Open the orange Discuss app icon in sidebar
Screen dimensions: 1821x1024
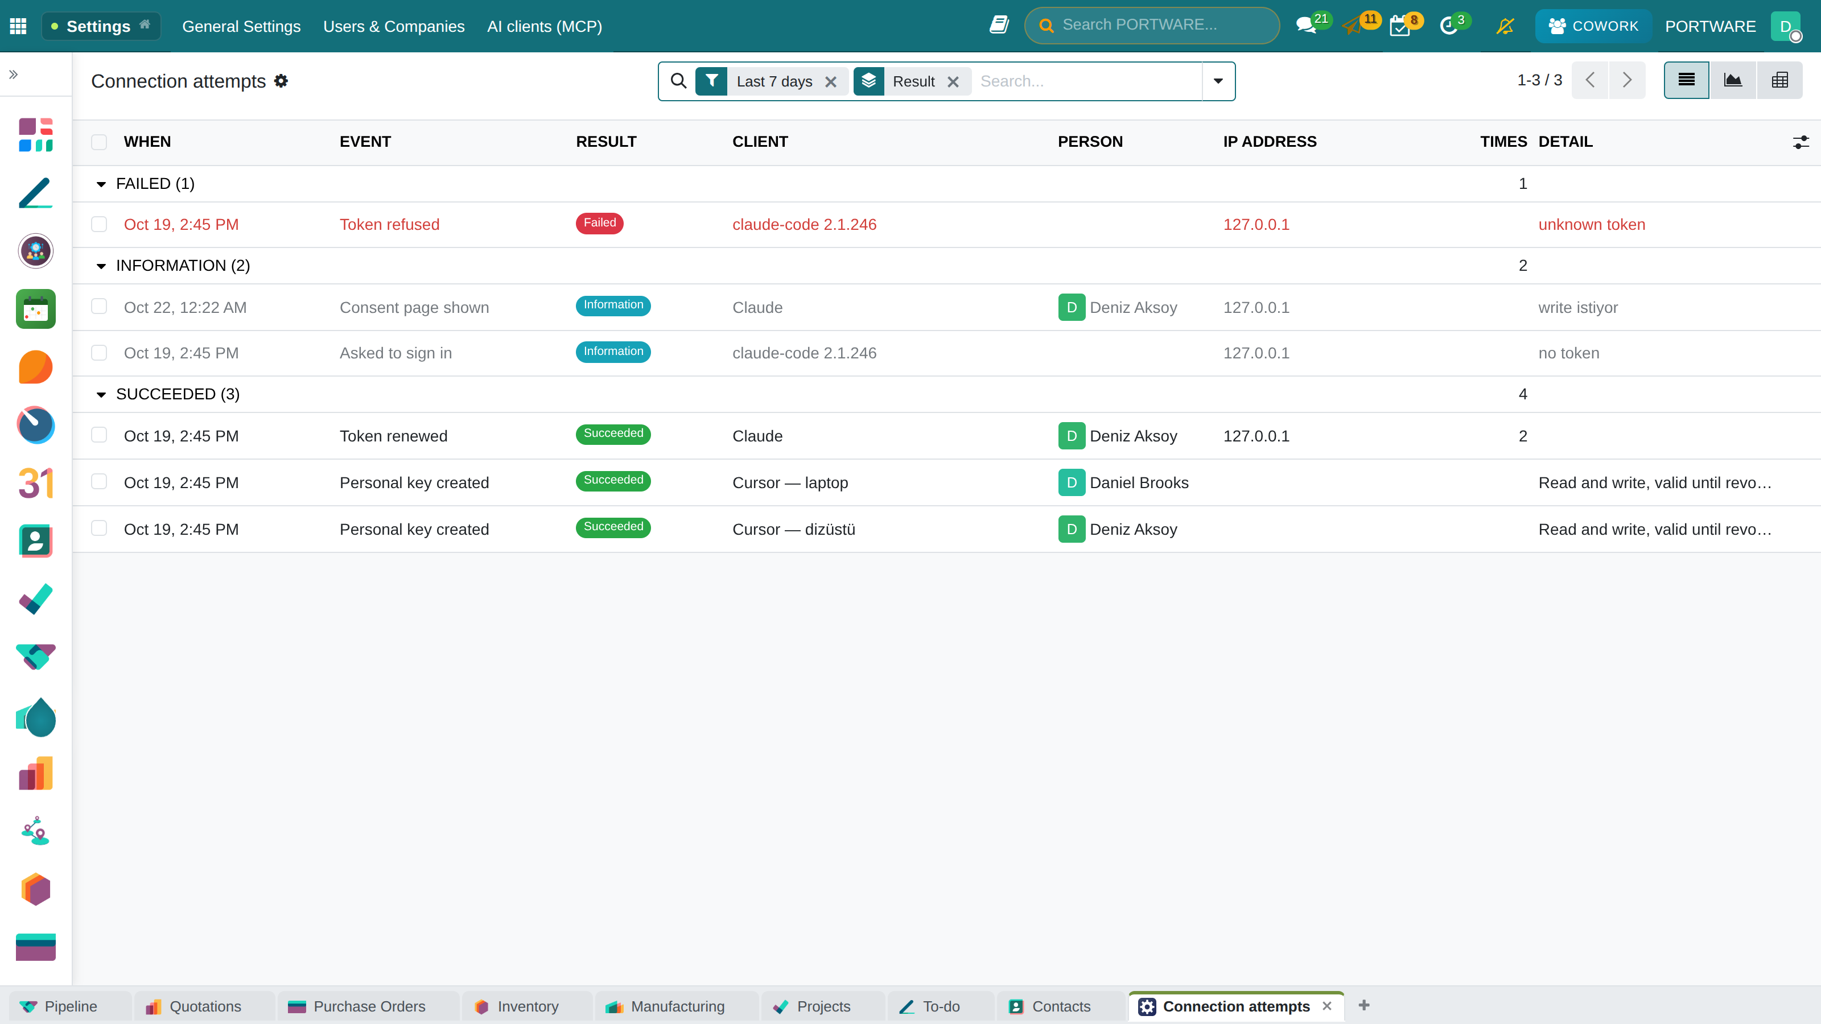(x=35, y=367)
